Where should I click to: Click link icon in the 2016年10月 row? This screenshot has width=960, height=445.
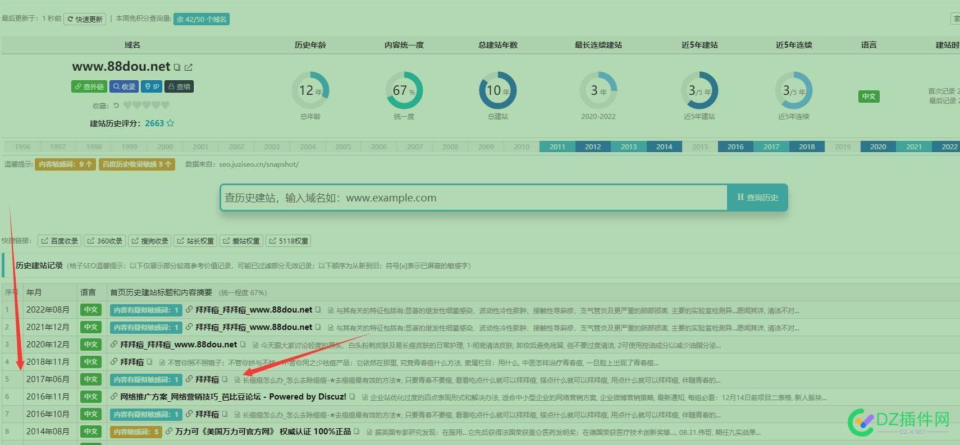point(189,414)
